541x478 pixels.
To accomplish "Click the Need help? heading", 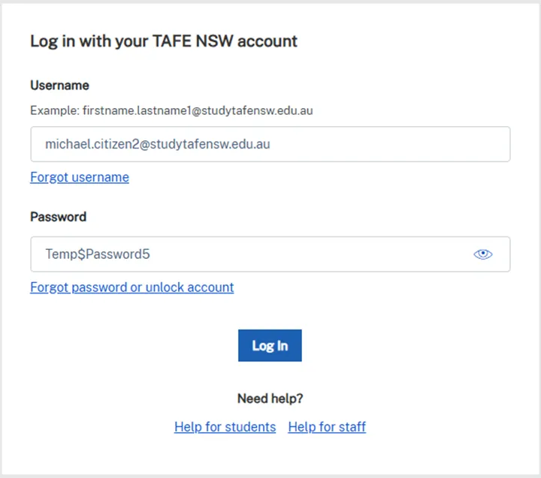I will pyautogui.click(x=270, y=398).
